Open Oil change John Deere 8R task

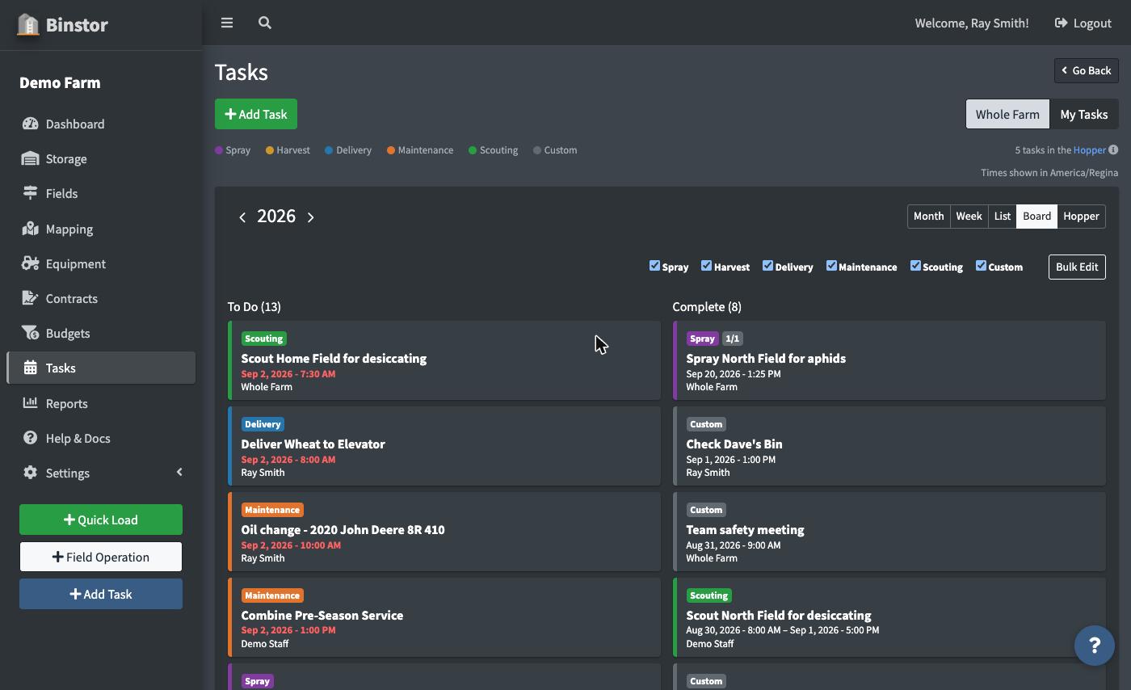point(444,532)
